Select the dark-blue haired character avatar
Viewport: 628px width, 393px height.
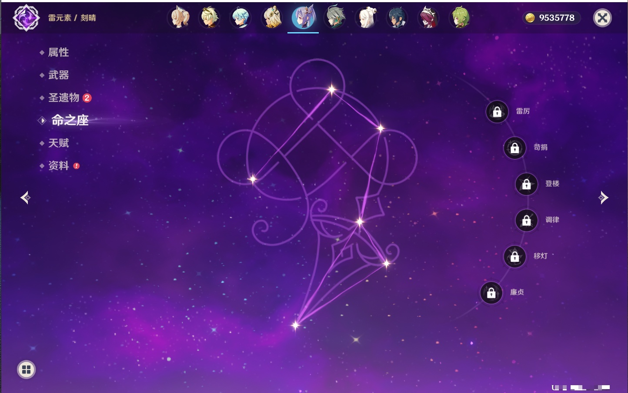pyautogui.click(x=397, y=18)
